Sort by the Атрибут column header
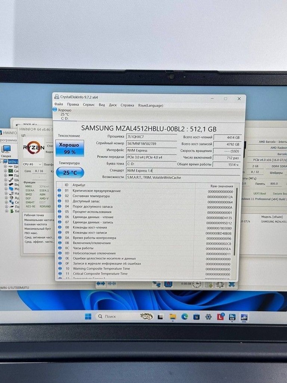Viewport: 287px width, 383px height. 79,185
